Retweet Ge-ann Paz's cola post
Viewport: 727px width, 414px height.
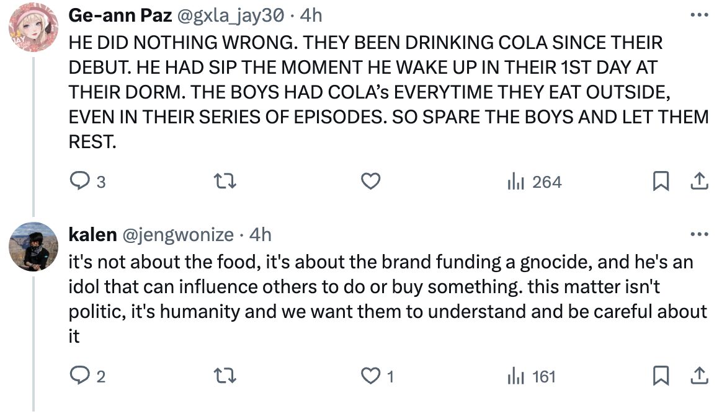pyautogui.click(x=226, y=182)
